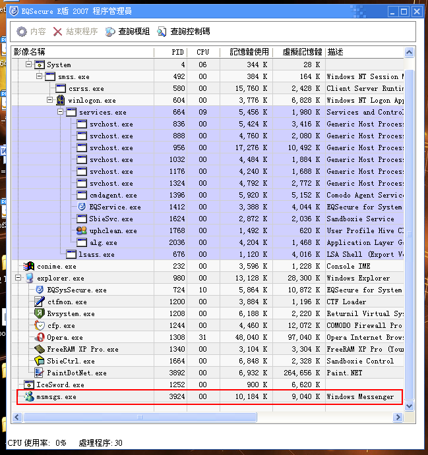Open the 查詢控制碼 toolbar icon
Viewport: 428px width, 455px height.
pyautogui.click(x=162, y=32)
